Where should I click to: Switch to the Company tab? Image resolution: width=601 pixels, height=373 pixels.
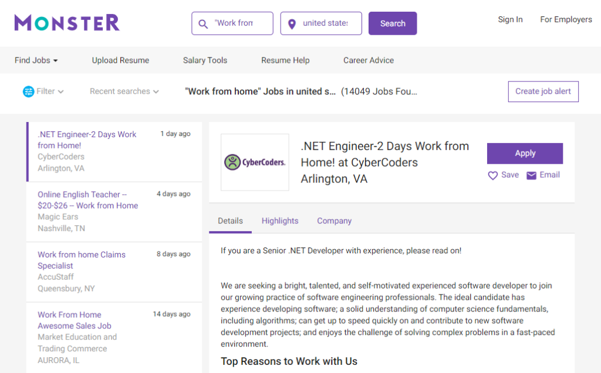click(x=334, y=221)
